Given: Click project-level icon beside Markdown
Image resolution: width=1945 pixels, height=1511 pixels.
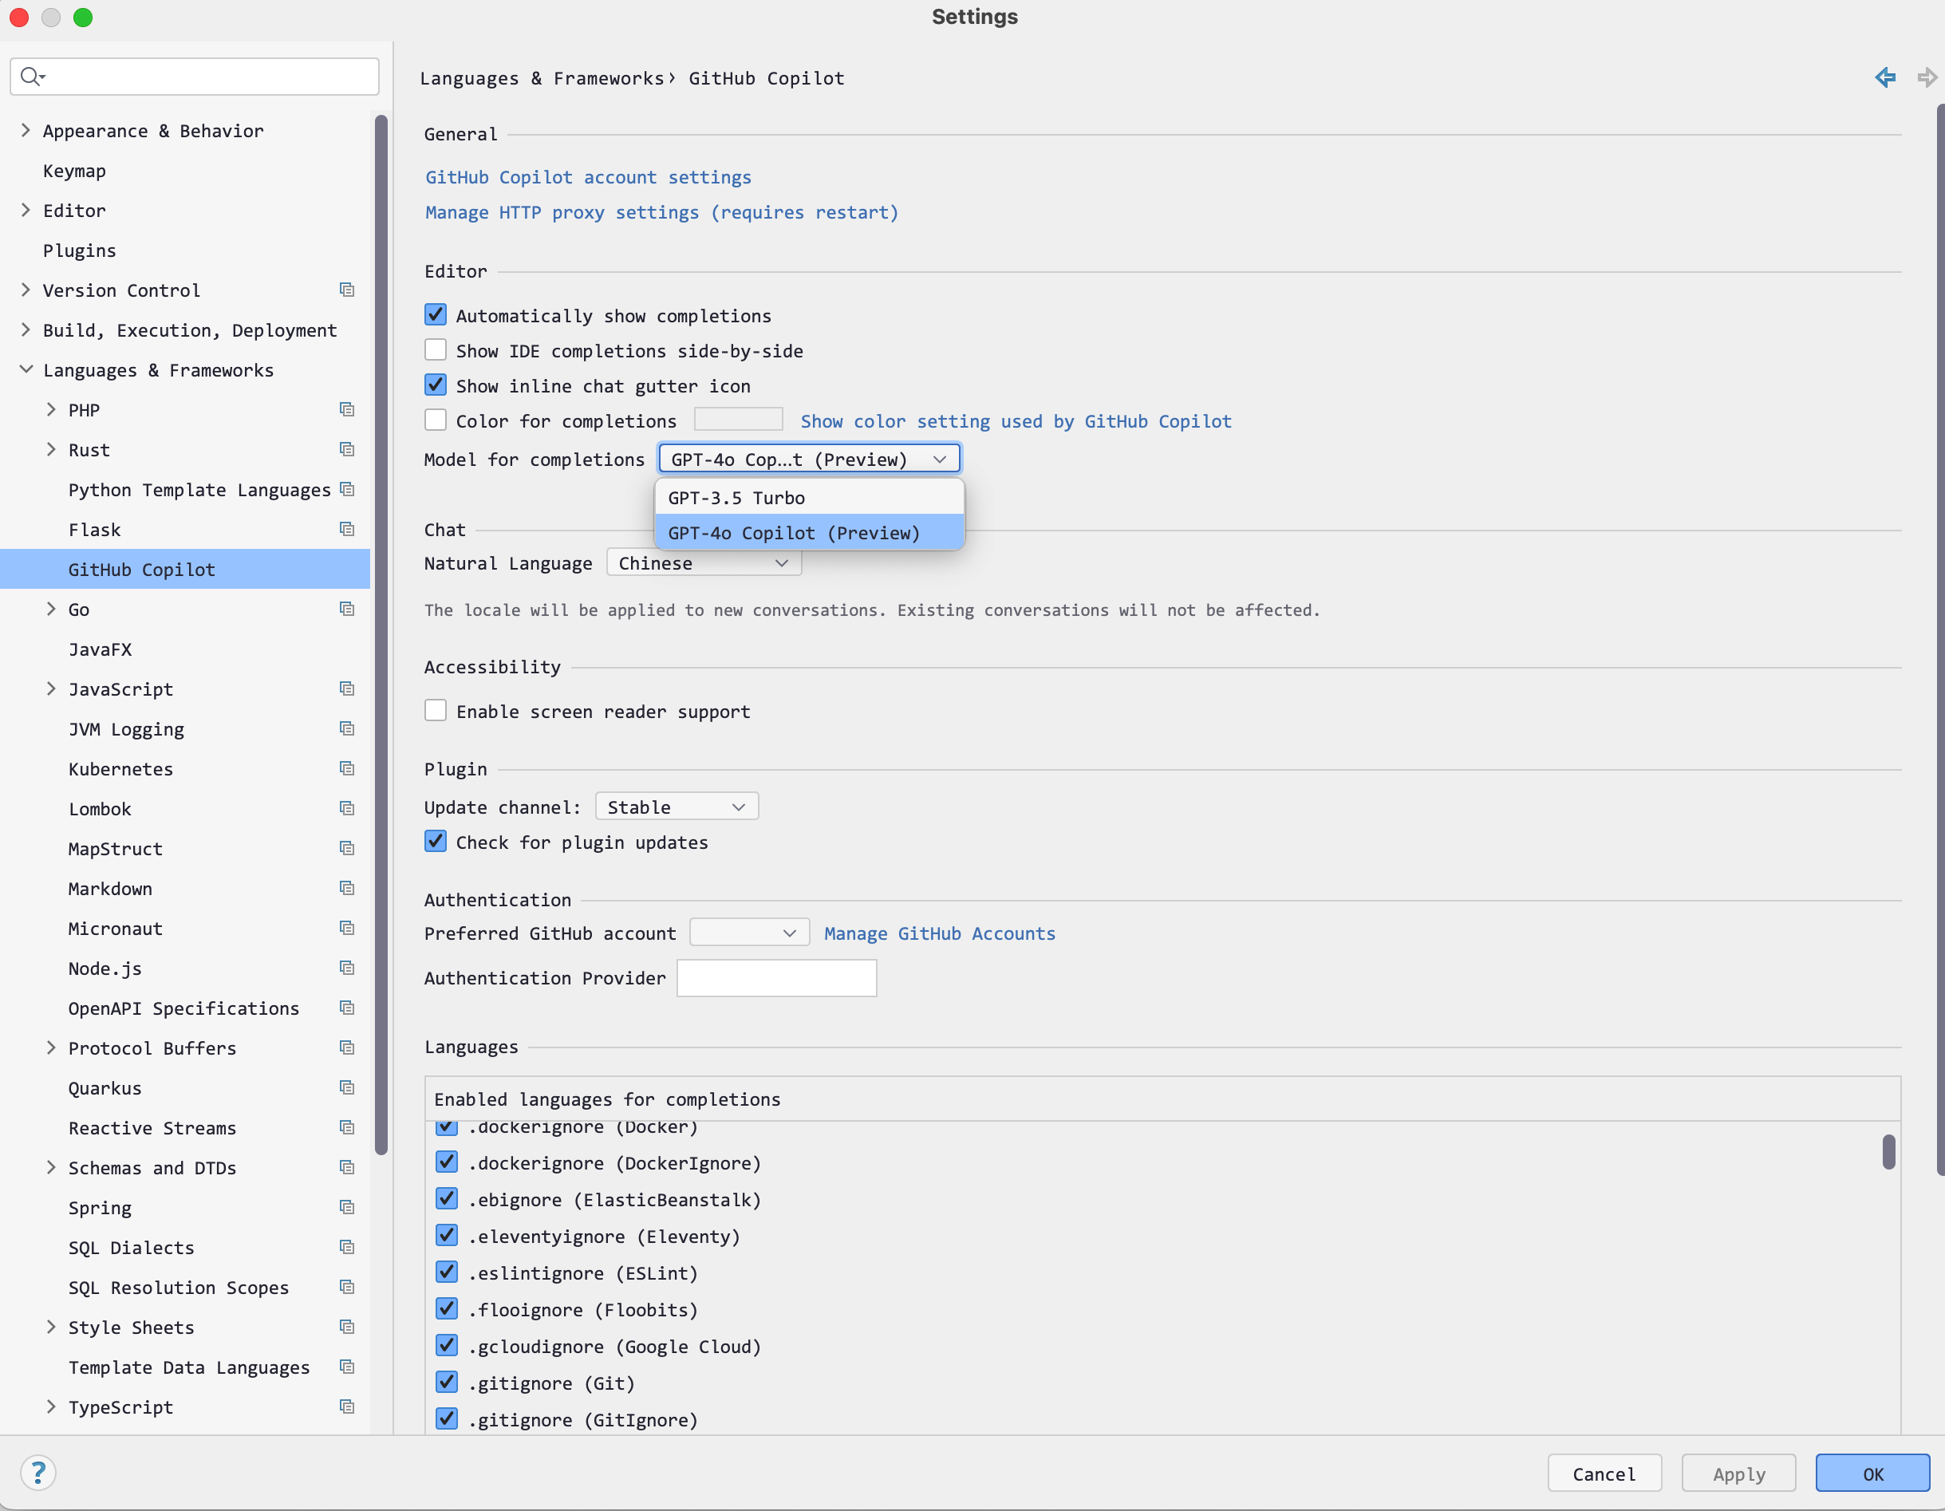Looking at the screenshot, I should [x=347, y=889].
